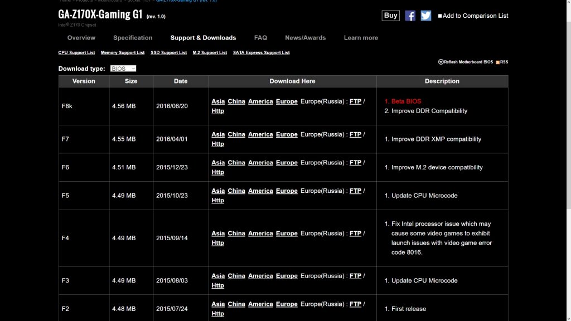Open Memory Support List link
Screen dimensions: 571x321
tap(122, 52)
